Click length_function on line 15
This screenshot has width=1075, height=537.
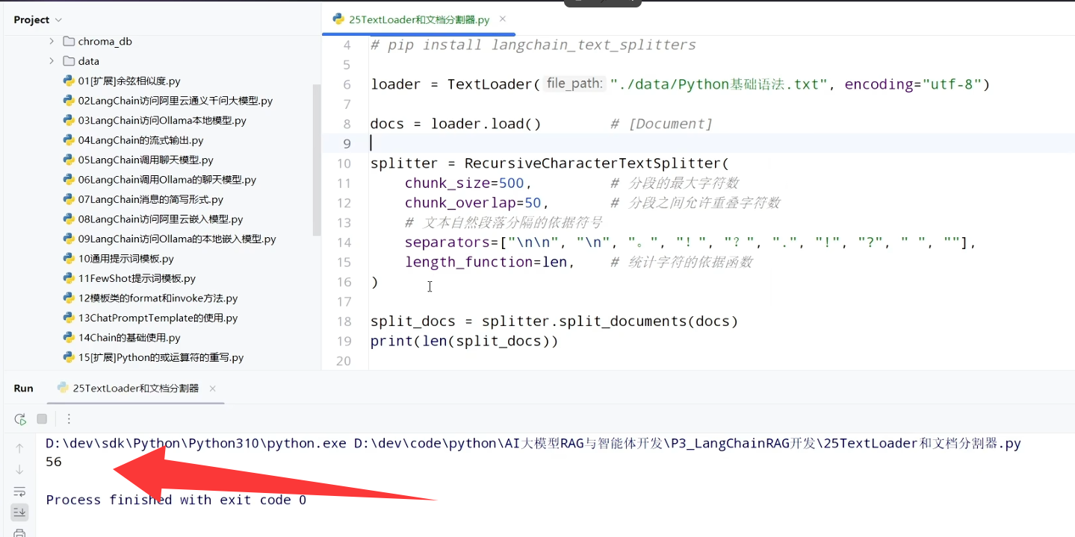click(468, 263)
